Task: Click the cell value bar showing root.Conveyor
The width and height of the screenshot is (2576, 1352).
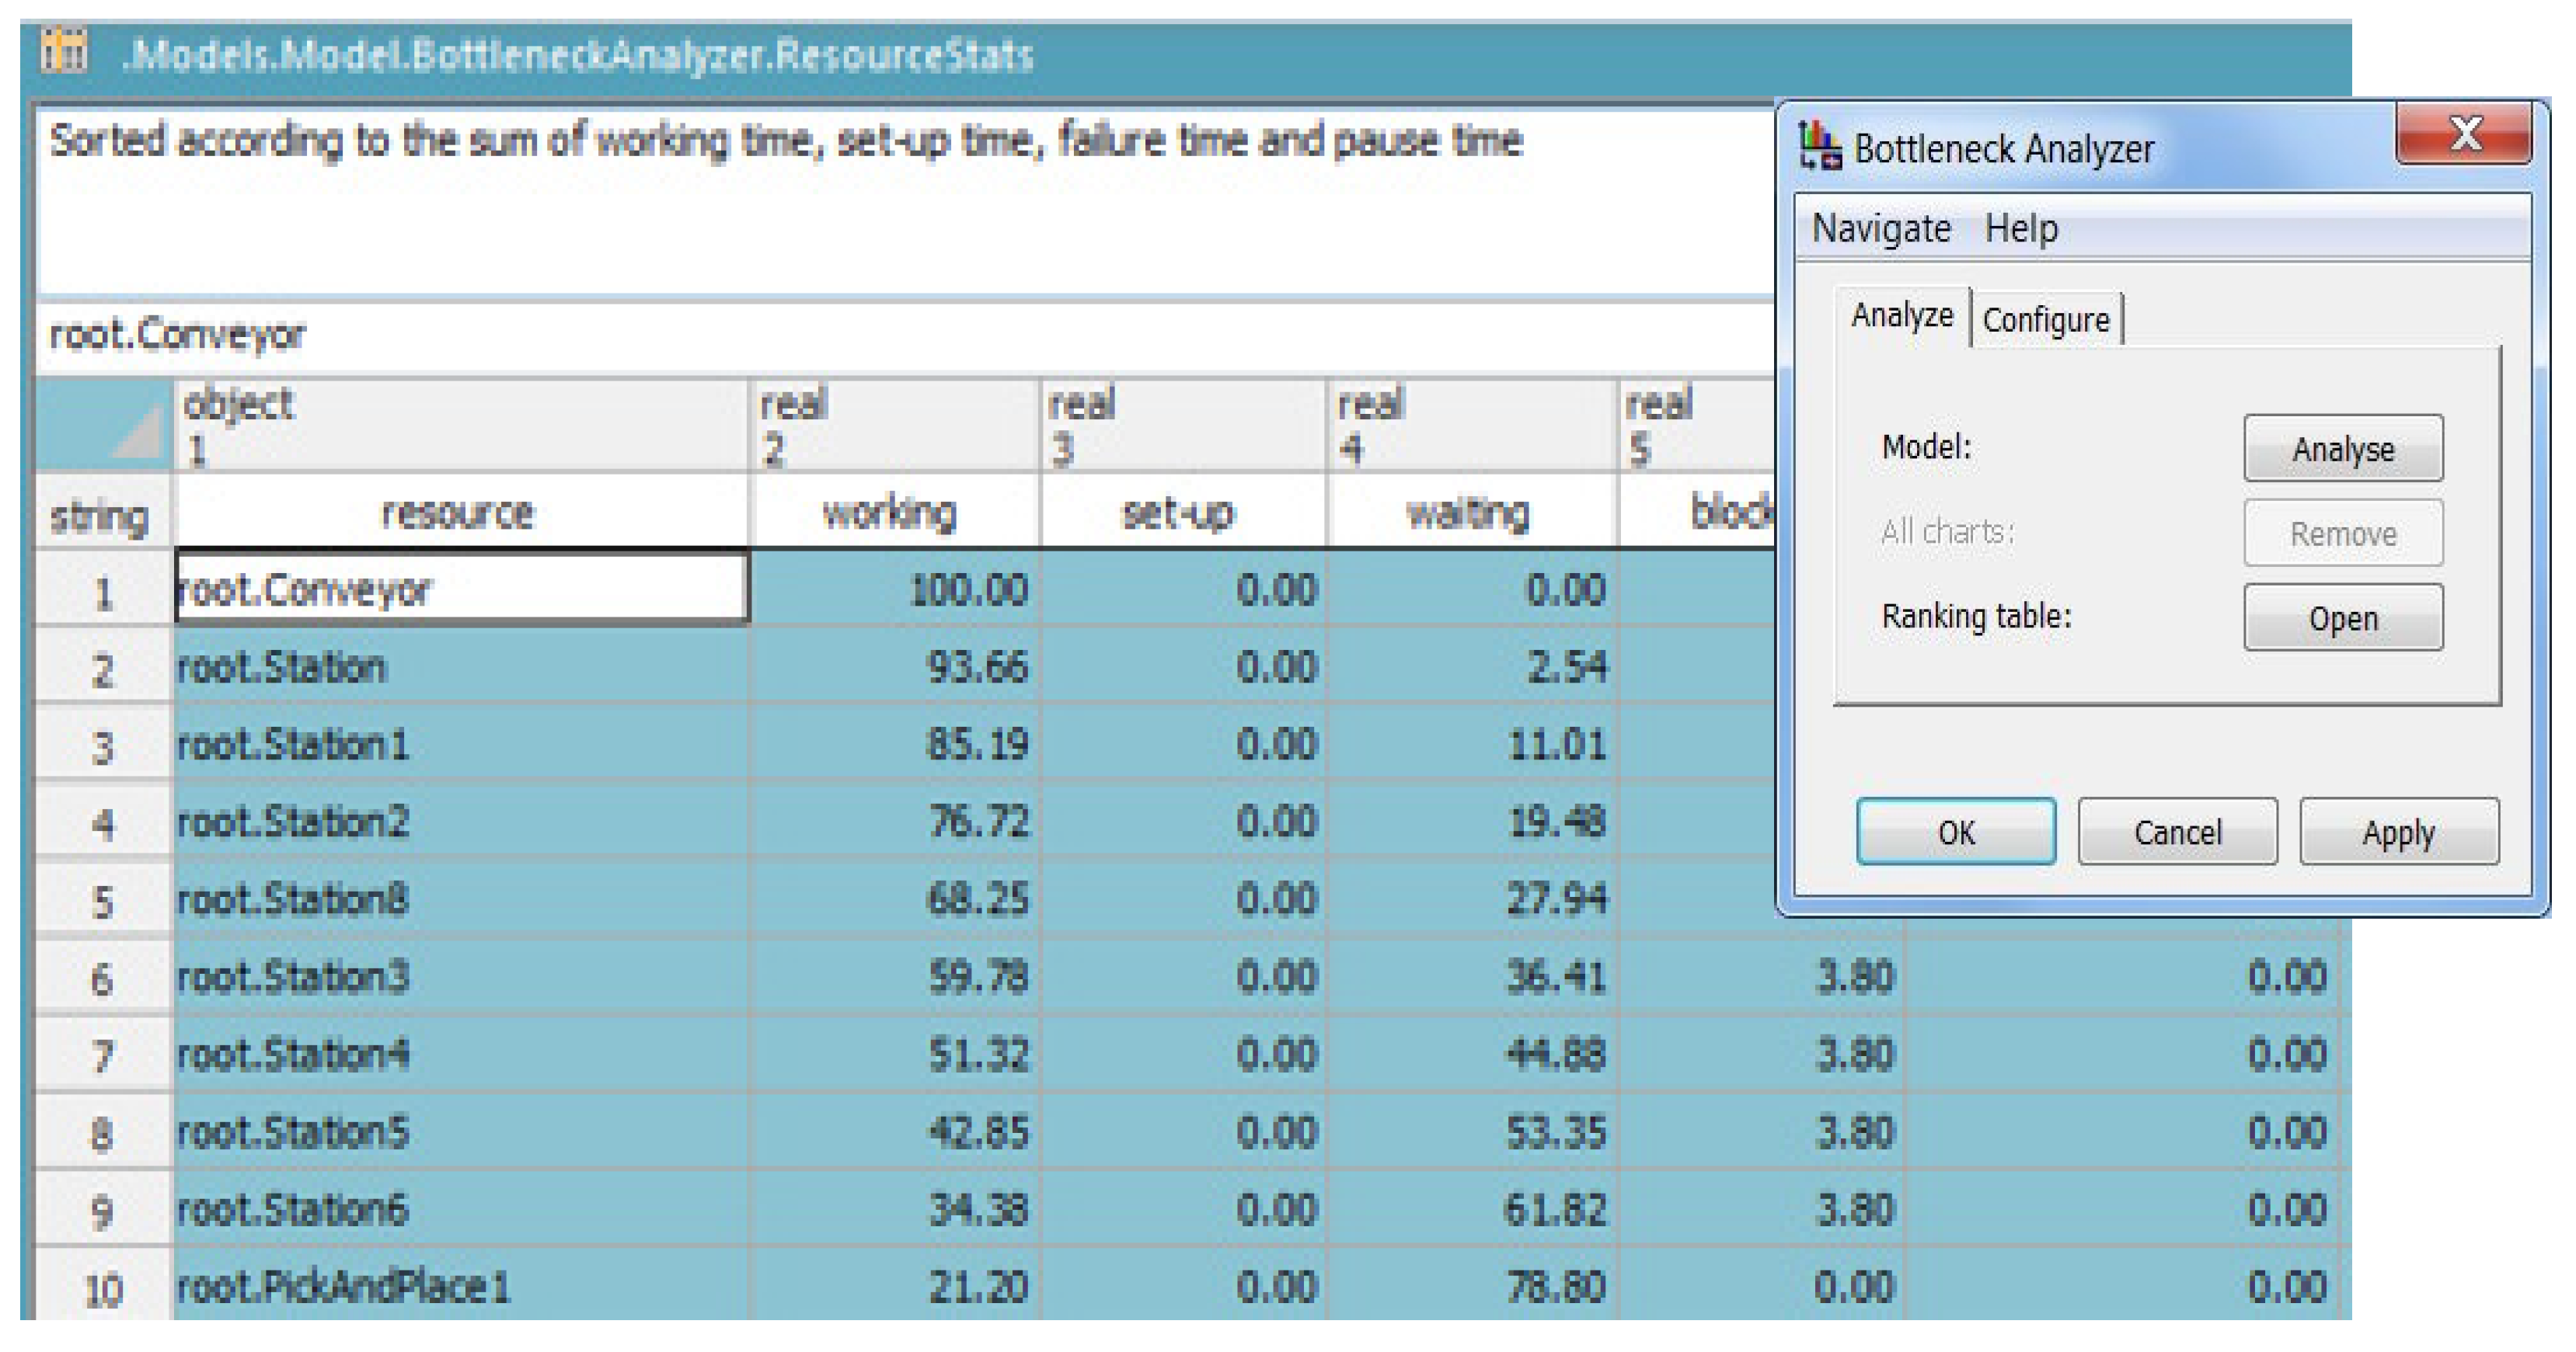Action: [900, 335]
